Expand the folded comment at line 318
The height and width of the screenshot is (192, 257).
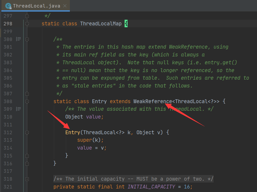(x=27, y=179)
